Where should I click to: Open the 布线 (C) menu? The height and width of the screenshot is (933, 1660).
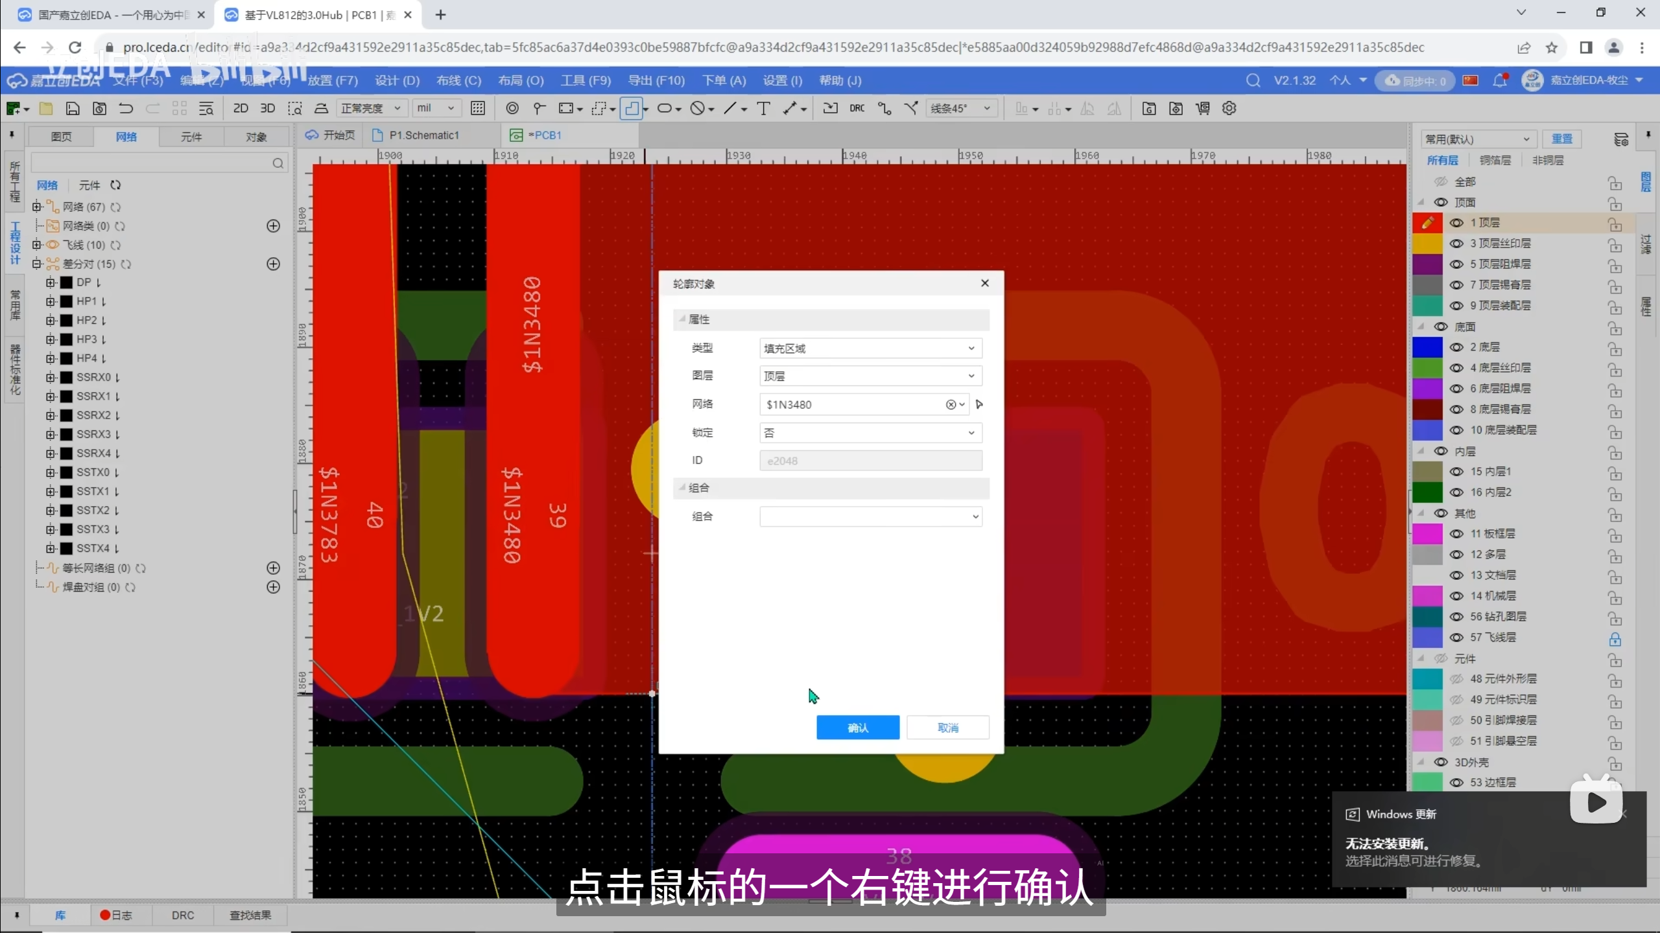(458, 80)
